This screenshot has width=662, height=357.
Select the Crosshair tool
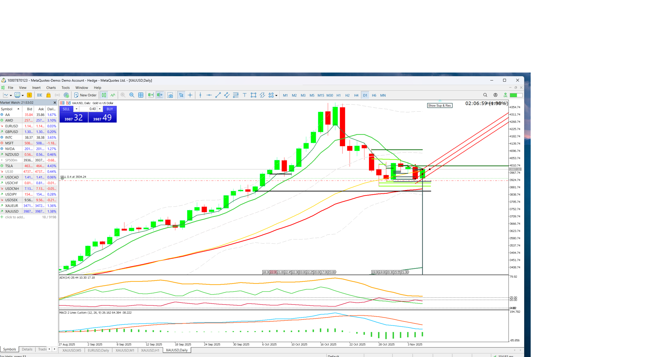point(190,95)
